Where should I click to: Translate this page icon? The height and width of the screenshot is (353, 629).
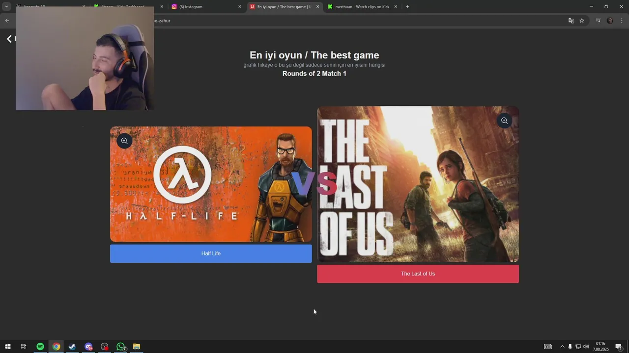(571, 21)
